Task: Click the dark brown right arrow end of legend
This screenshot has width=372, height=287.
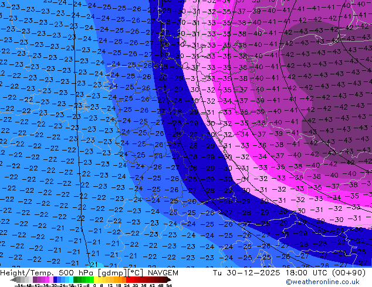Action: (x=169, y=279)
